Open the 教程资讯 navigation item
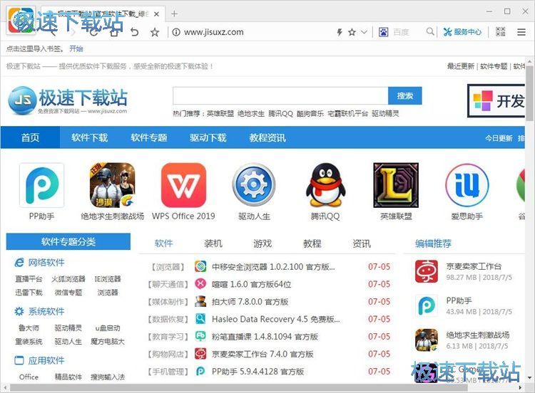 coord(267,137)
